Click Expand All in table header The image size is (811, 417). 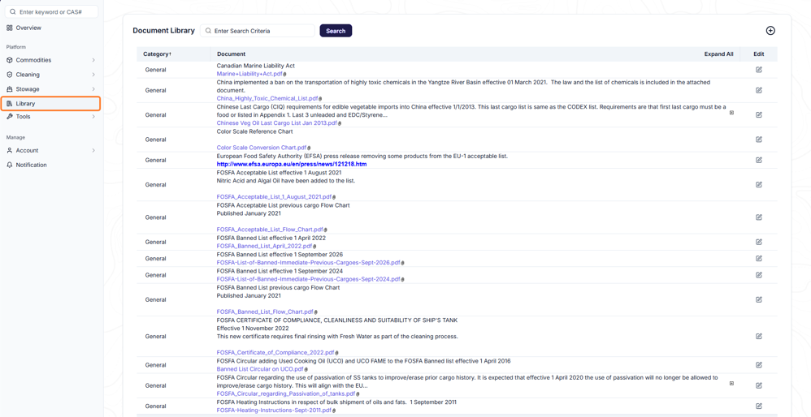718,54
